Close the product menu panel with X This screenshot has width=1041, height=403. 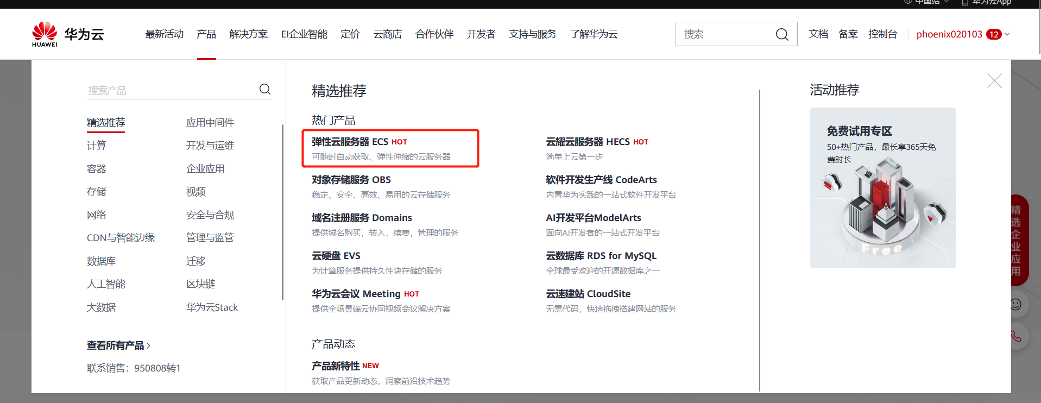[994, 81]
